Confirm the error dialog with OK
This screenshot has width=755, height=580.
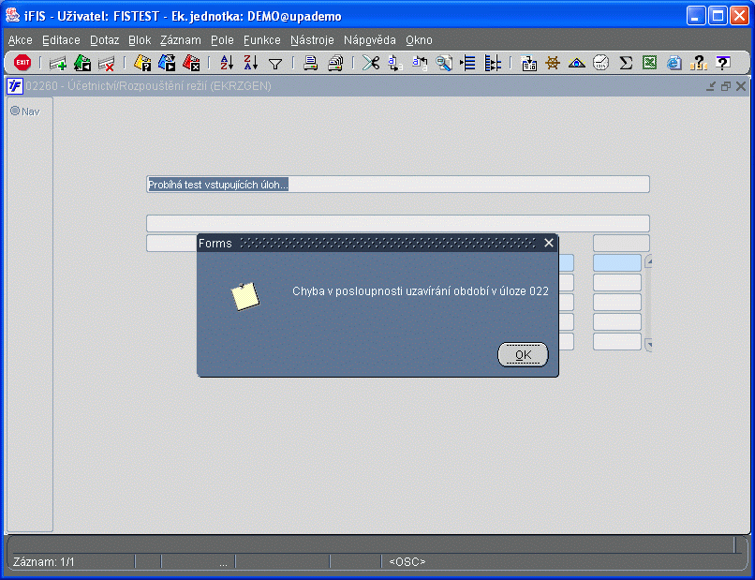pos(523,355)
